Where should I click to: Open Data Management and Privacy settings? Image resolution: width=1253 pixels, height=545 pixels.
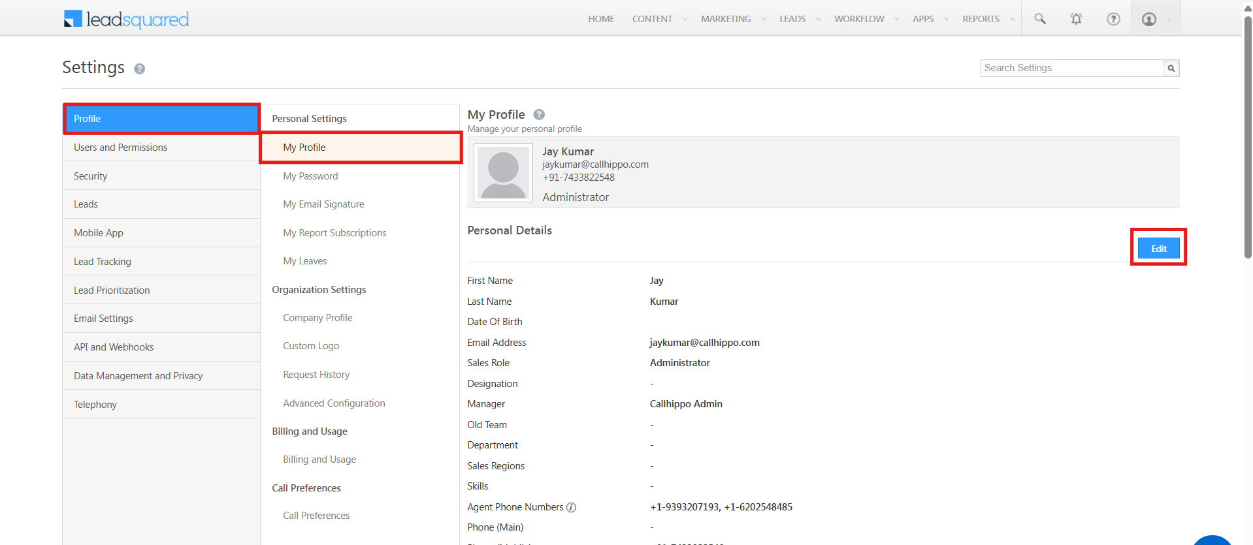(161, 376)
